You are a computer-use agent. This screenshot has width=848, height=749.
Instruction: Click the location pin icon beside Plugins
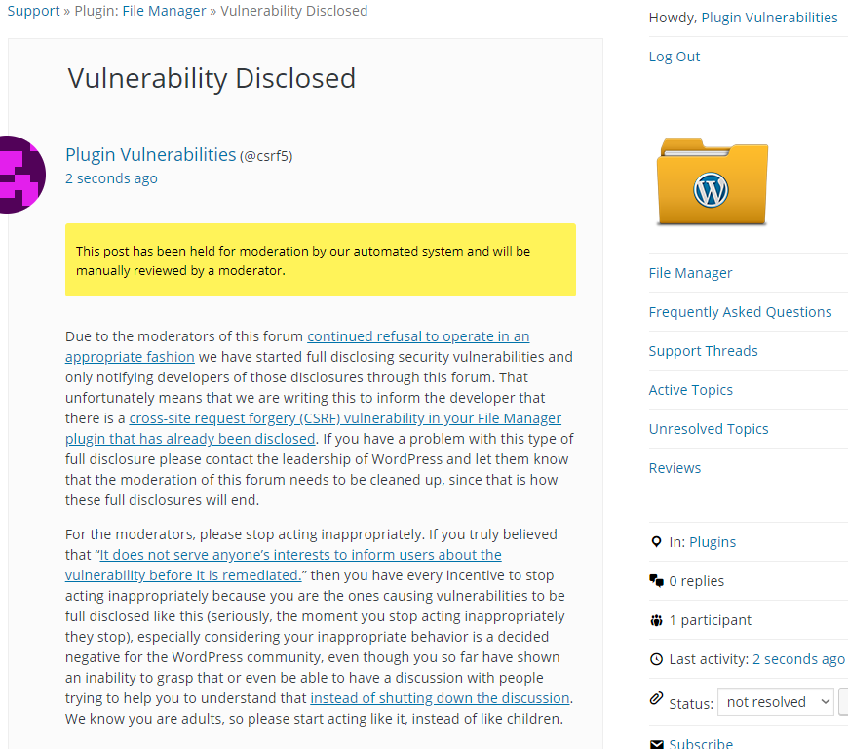656,541
